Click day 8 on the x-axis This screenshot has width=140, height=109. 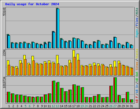click(x=38, y=106)
